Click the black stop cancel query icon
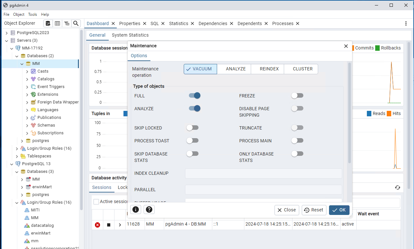 [109, 225]
